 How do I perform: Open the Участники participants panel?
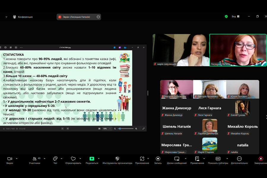[x=35, y=159]
